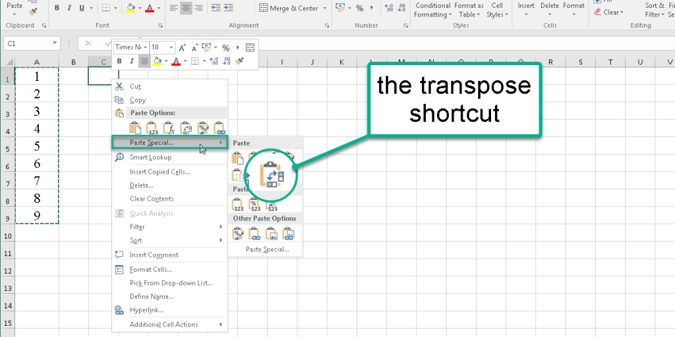675x337 pixels.
Task: Open the ribbon Fill Color dropdown arrow
Action: click(x=138, y=8)
